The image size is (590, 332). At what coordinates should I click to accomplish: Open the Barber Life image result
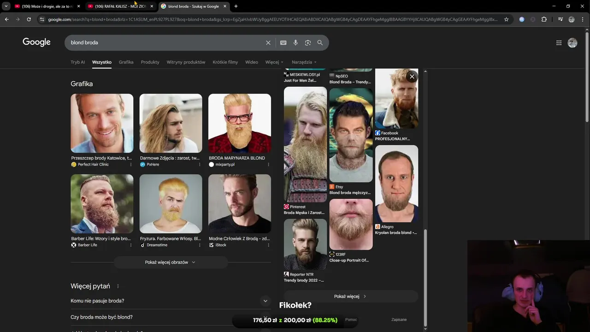point(102,204)
